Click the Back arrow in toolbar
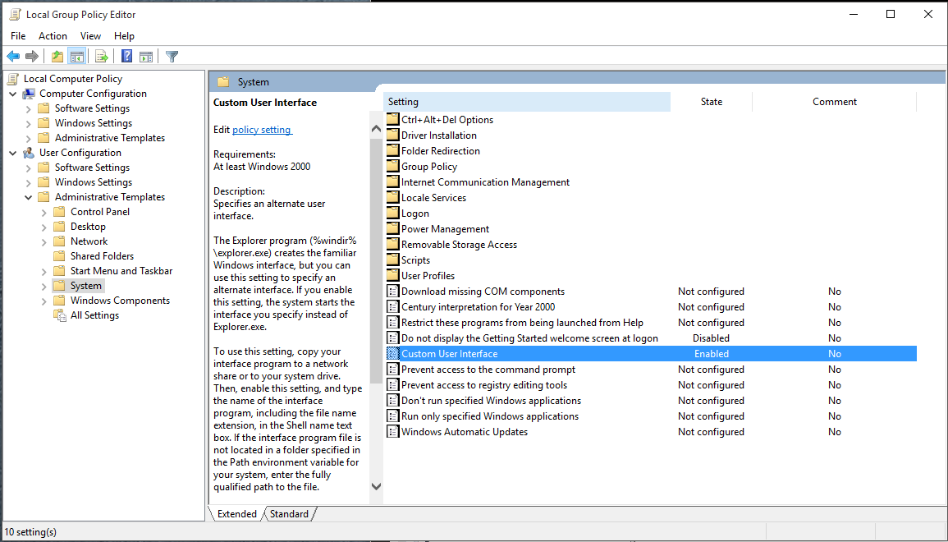The image size is (948, 542). click(x=13, y=57)
